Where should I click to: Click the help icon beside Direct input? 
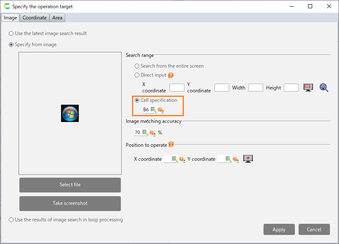click(x=171, y=75)
